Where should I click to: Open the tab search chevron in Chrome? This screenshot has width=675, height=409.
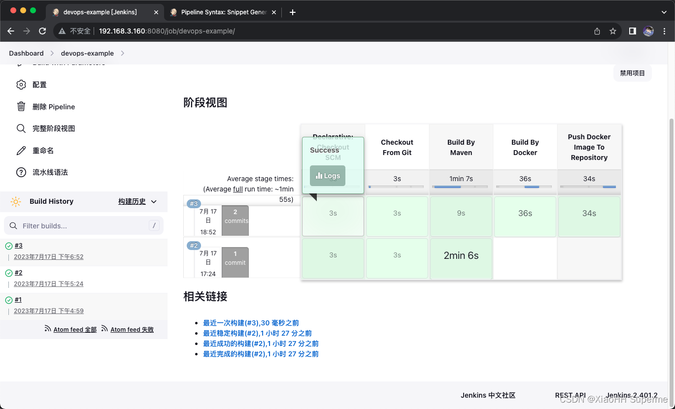[x=664, y=12]
